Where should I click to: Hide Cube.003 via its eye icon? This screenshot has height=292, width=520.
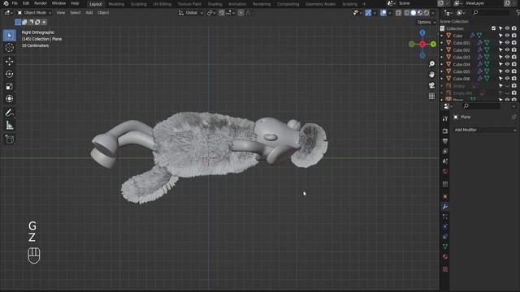point(507,57)
